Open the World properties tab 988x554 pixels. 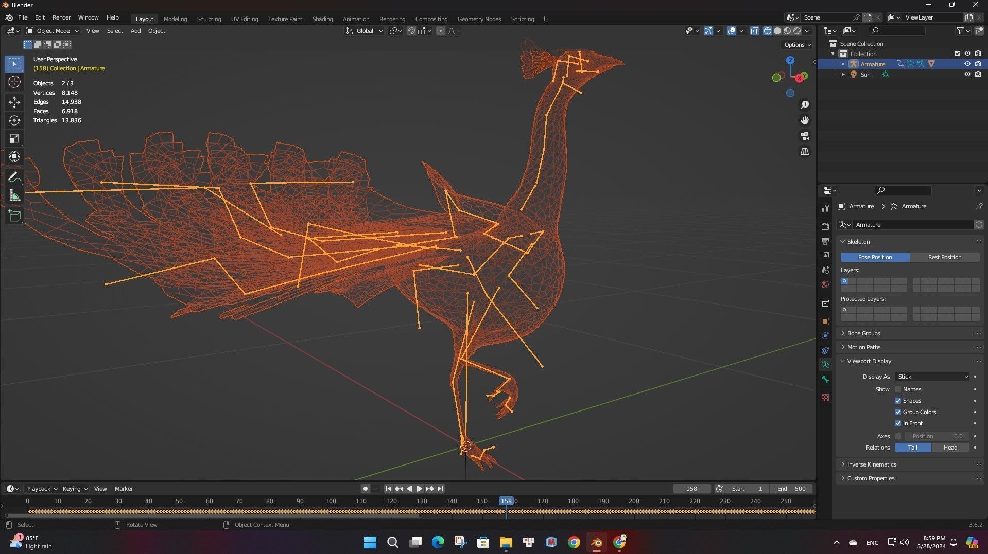(x=825, y=284)
